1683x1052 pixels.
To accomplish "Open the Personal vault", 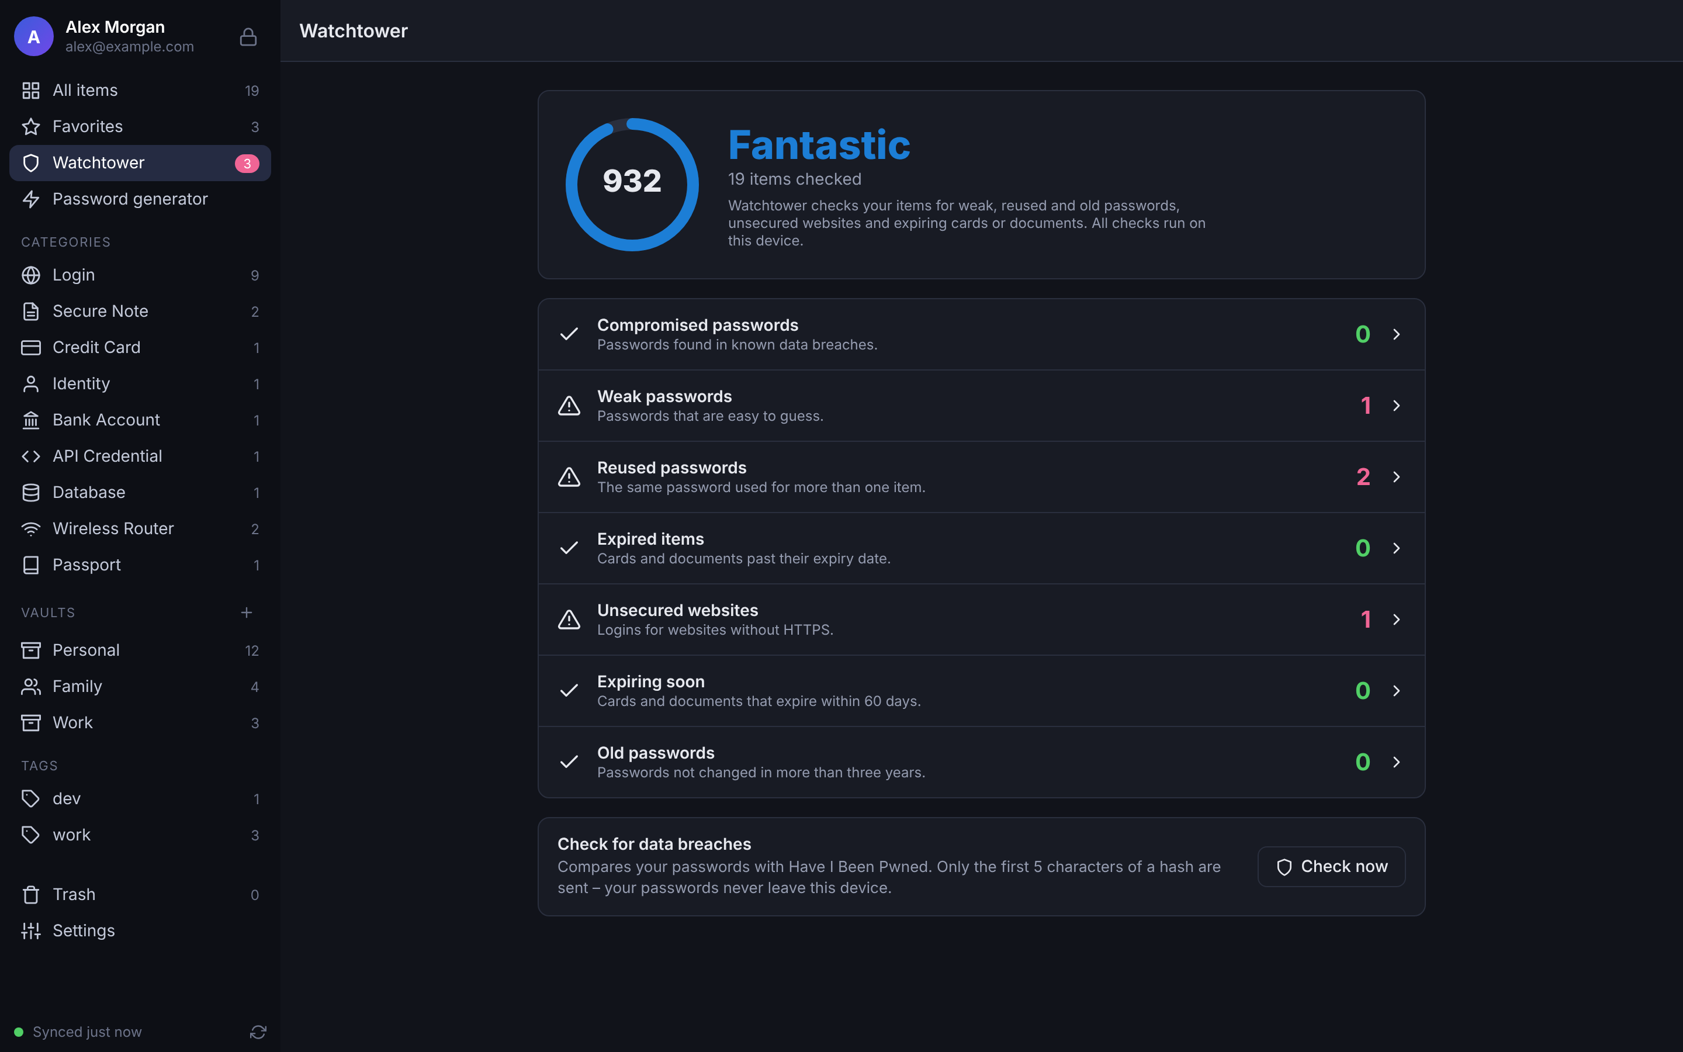I will click(140, 650).
